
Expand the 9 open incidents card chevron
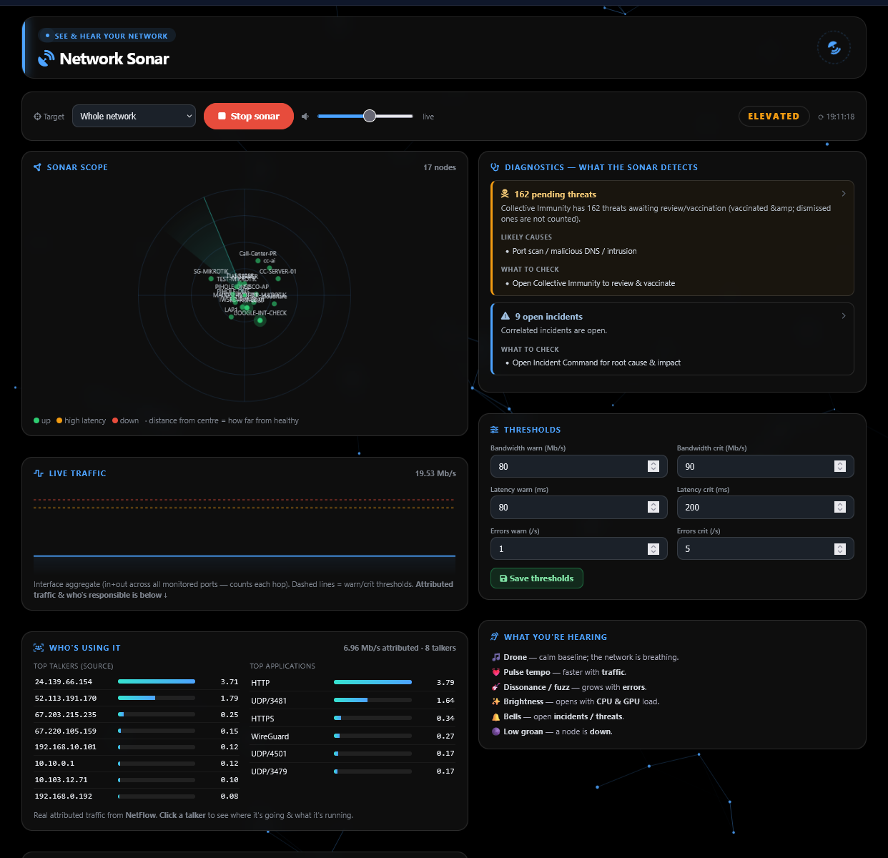(844, 316)
